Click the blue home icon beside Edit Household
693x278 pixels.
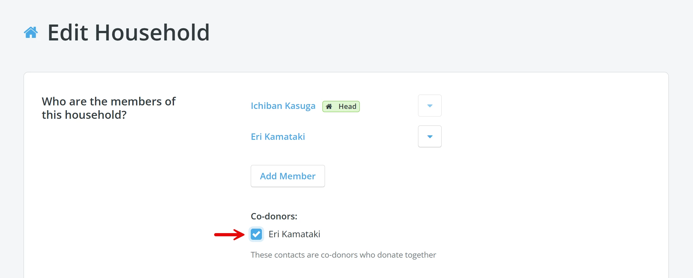tap(31, 32)
